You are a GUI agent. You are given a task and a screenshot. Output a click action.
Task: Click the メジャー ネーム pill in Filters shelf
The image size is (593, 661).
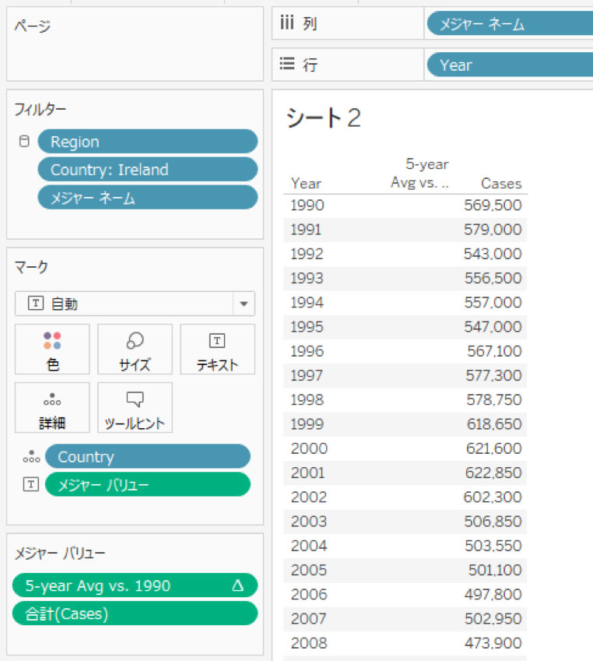(147, 198)
